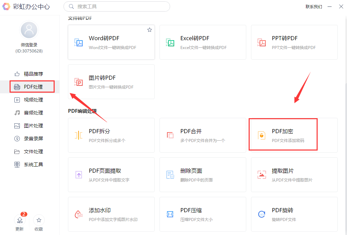Click the Excel转PDF icon
This screenshot has width=347, height=235.
click(170, 42)
